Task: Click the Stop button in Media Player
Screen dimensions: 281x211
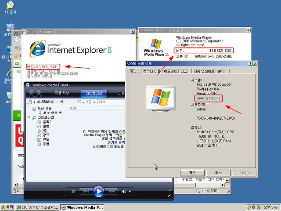Action: 73,192
